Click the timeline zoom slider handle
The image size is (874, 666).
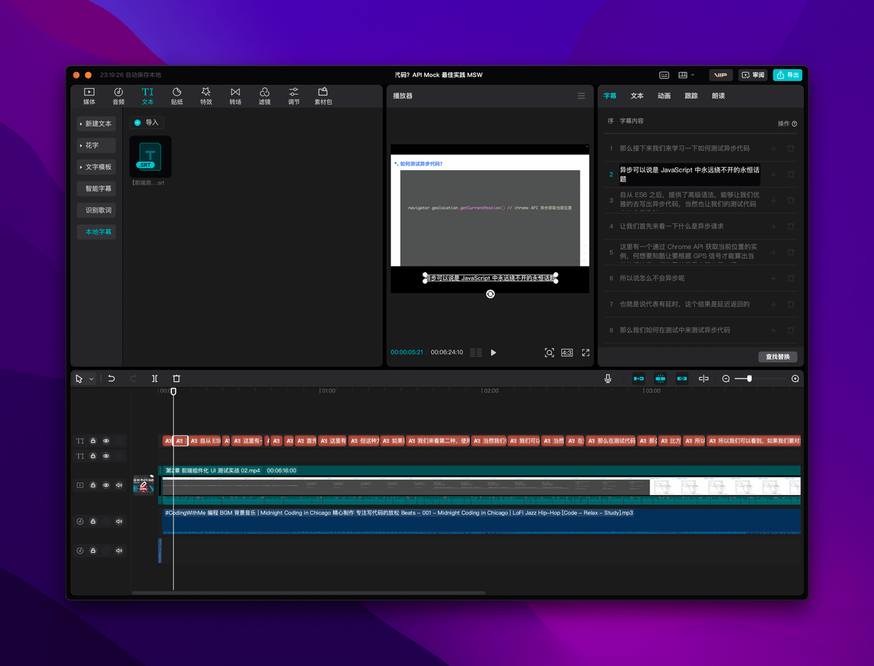(749, 378)
